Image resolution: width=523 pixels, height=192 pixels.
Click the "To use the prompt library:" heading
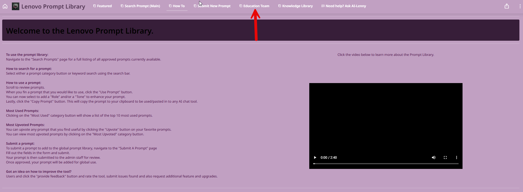tap(27, 55)
